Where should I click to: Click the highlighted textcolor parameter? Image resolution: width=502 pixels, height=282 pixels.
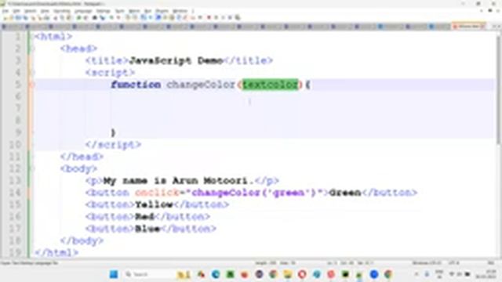pyautogui.click(x=270, y=85)
